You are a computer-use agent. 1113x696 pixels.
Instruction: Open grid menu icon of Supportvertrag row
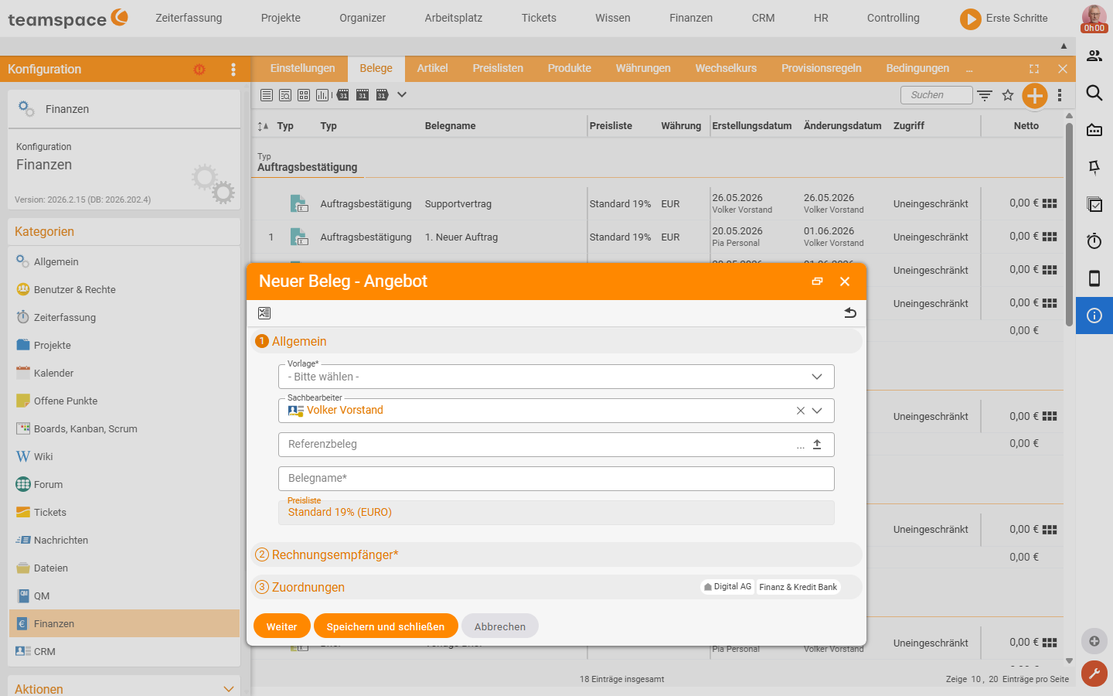[1050, 203]
